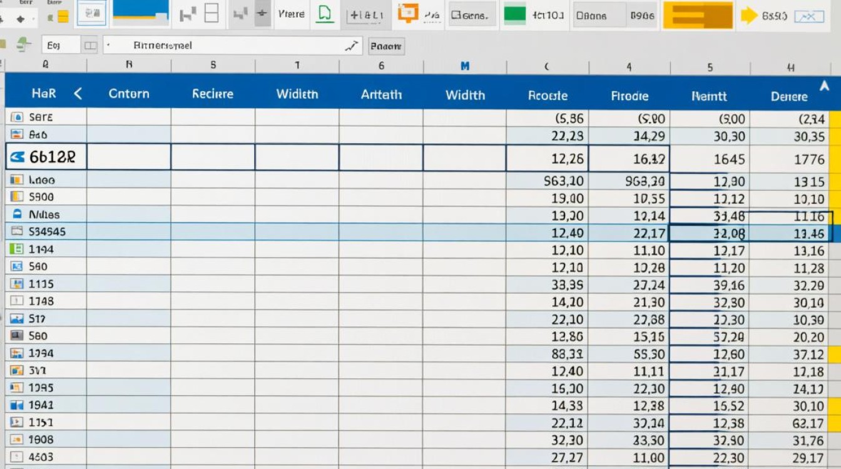Viewport: 841px width, 469px height.
Task: Select the Derere column header
Action: point(789,96)
